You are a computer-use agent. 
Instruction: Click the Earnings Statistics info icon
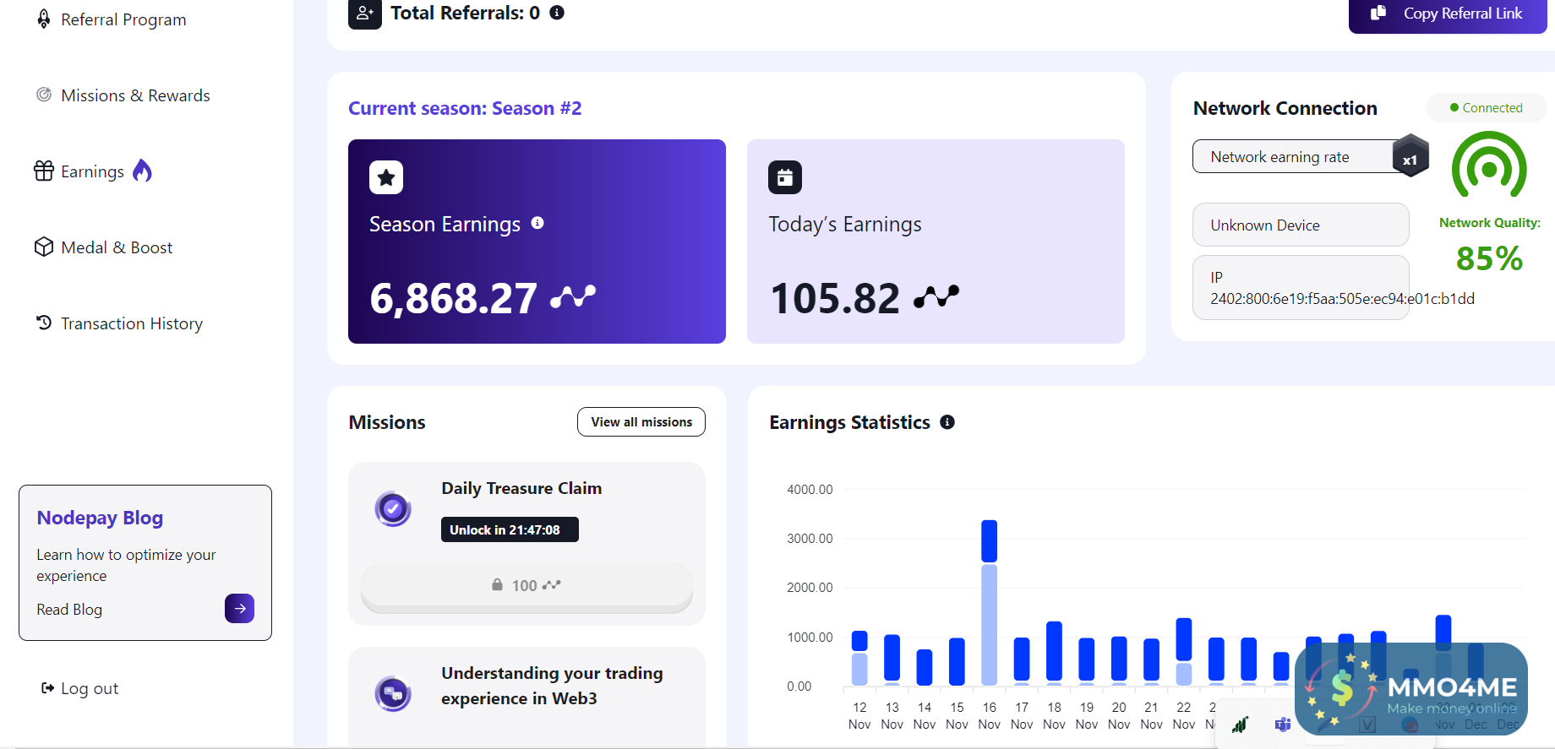(947, 422)
